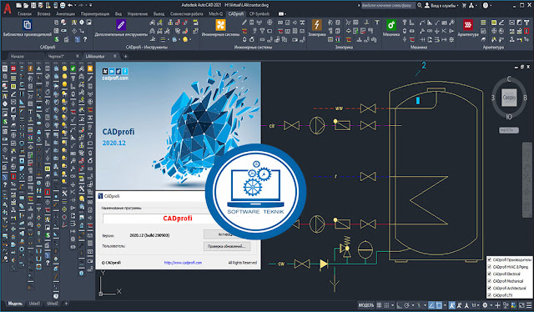The image size is (534, 312).
Task: Open the undo history dropdown arrow
Action: [75, 5]
